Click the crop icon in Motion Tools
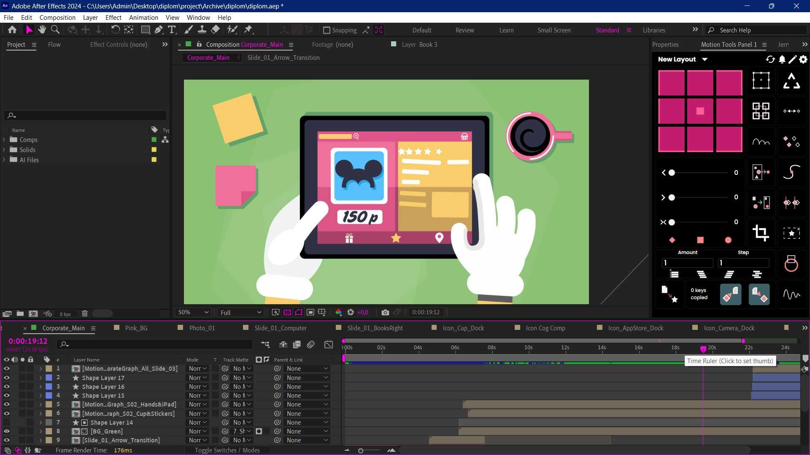The height and width of the screenshot is (455, 810). tap(761, 233)
